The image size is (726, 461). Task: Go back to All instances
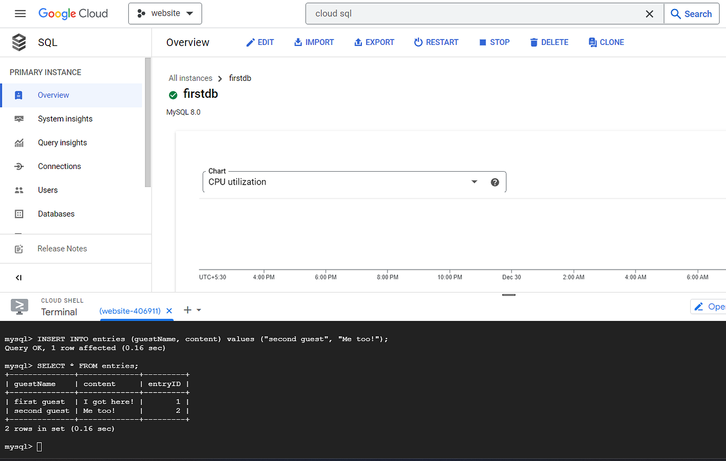click(190, 78)
